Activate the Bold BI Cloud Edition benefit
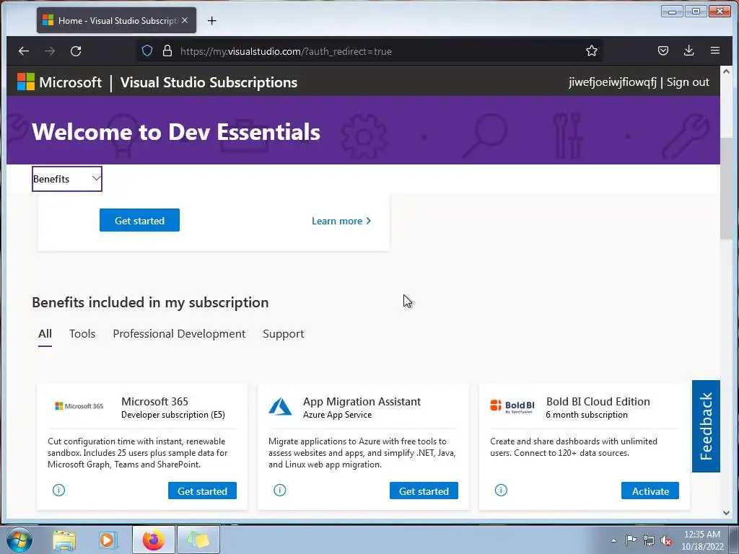The width and height of the screenshot is (739, 554). click(x=650, y=491)
